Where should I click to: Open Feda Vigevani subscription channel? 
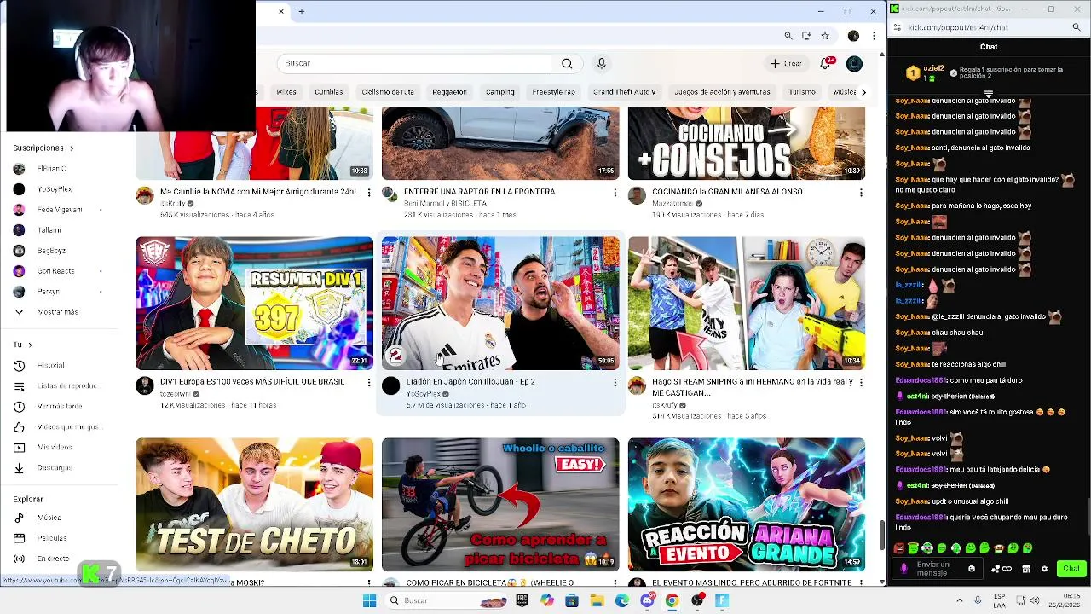58,210
